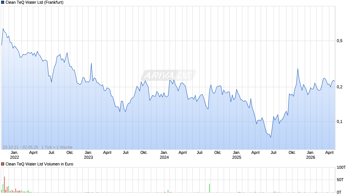Viewport: 351px width, 196px height.
Task: Click the '100T' volume axis label
Action: [341, 167]
